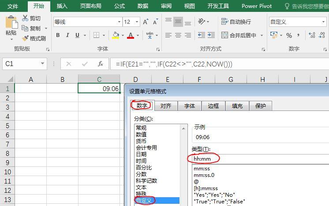Switch to the 公式 ribbon tab

pyautogui.click(x=120, y=6)
